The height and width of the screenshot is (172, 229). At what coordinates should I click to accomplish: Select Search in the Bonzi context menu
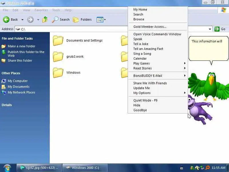[x=138, y=14]
